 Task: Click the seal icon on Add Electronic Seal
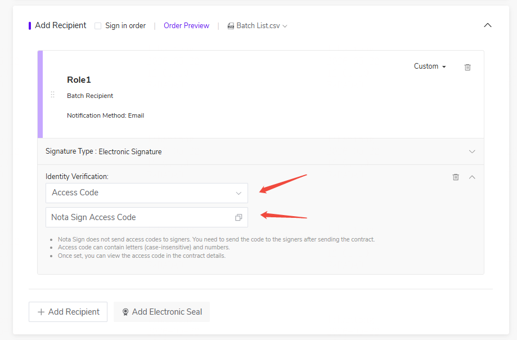pos(125,312)
